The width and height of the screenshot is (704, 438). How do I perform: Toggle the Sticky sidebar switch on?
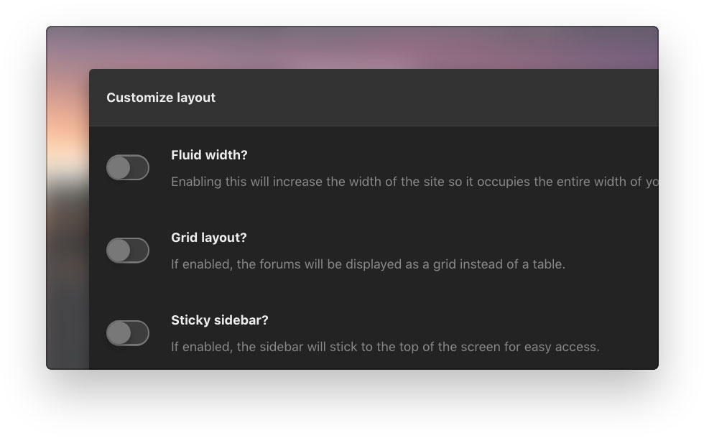pyautogui.click(x=128, y=333)
